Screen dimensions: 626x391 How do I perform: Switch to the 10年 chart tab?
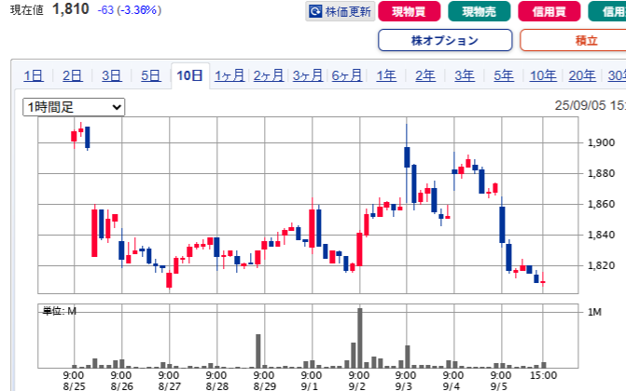543,75
